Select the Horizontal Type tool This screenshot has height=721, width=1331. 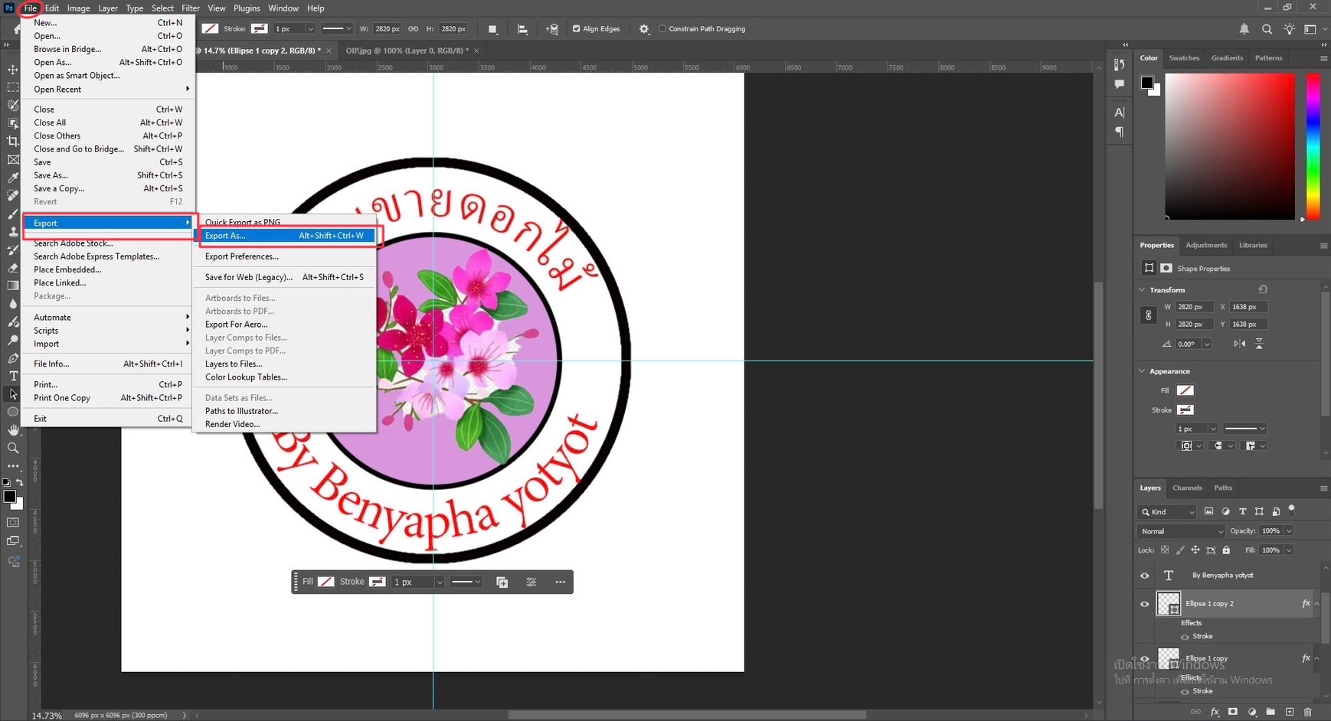click(13, 376)
